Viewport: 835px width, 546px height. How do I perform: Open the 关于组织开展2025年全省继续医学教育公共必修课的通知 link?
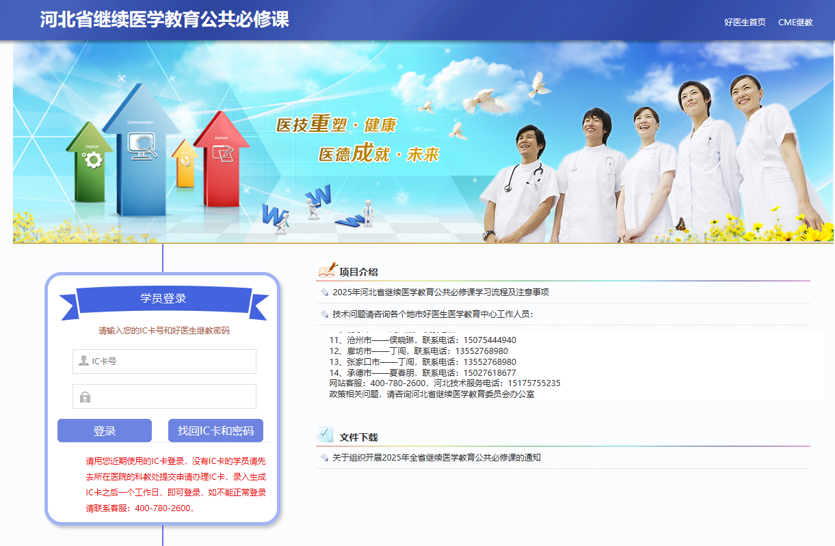(436, 458)
